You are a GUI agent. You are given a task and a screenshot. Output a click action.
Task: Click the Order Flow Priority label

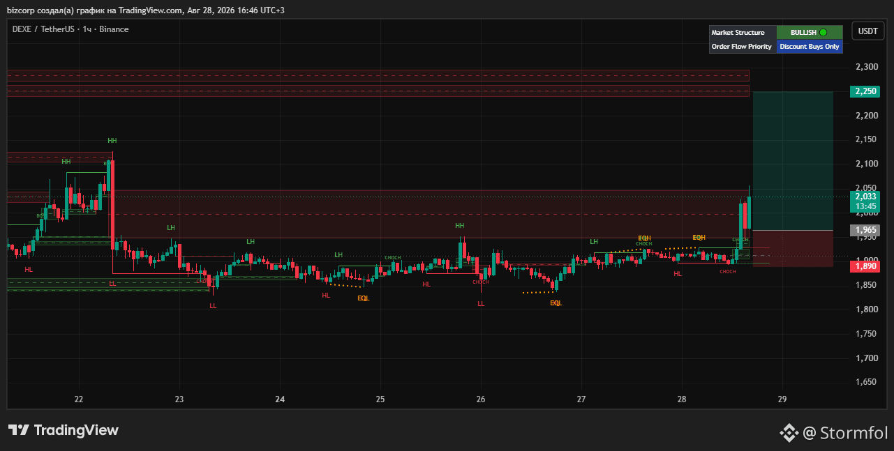coord(741,47)
